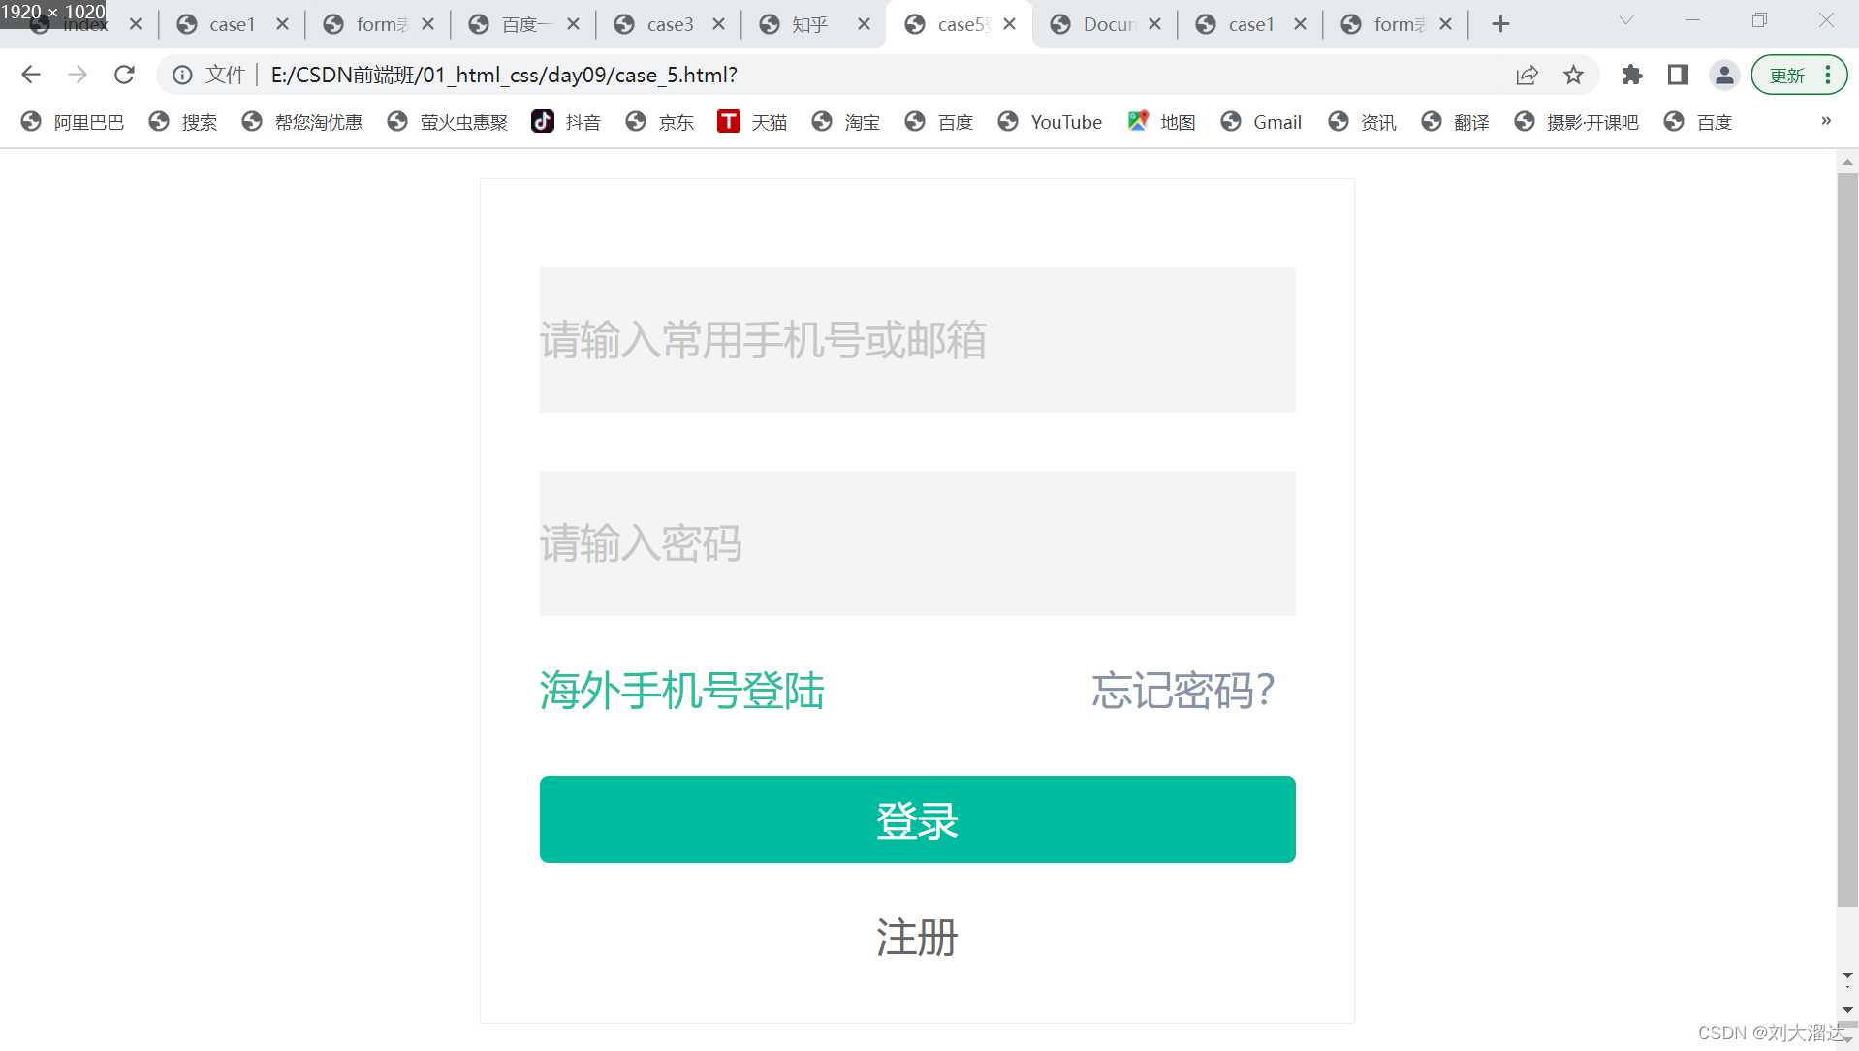This screenshot has height=1051, width=1859.
Task: Open the YouTube bookmark
Action: 1050,122
